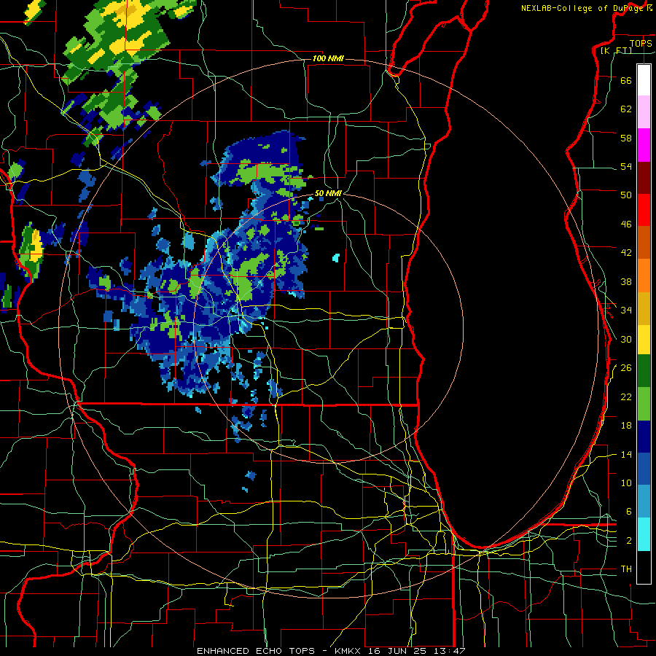Click the 50 legend value on the scale

point(626,195)
